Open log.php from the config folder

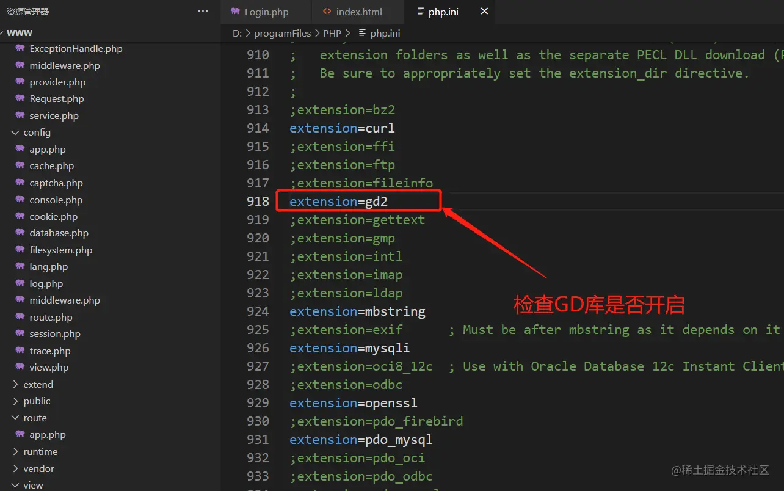click(46, 283)
